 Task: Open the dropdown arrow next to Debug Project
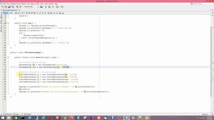coord(60,7)
